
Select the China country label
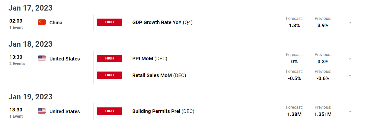click(56, 23)
